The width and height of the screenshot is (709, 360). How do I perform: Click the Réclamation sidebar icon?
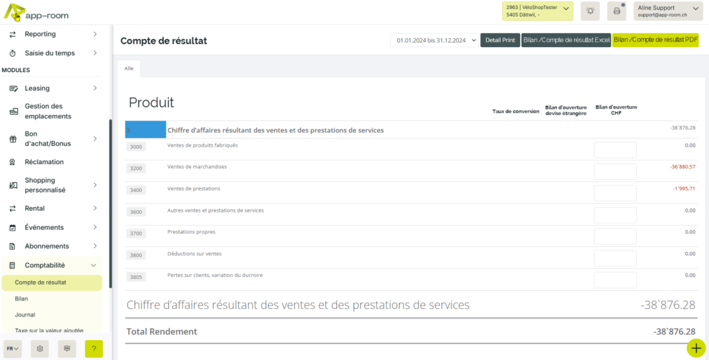click(x=12, y=162)
